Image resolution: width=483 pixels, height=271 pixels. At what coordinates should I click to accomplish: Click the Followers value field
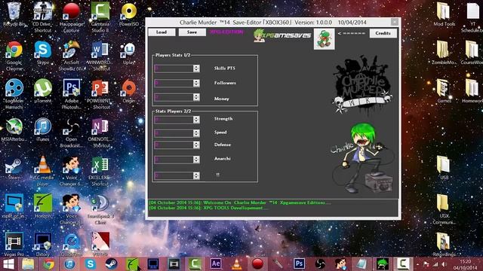pos(174,83)
